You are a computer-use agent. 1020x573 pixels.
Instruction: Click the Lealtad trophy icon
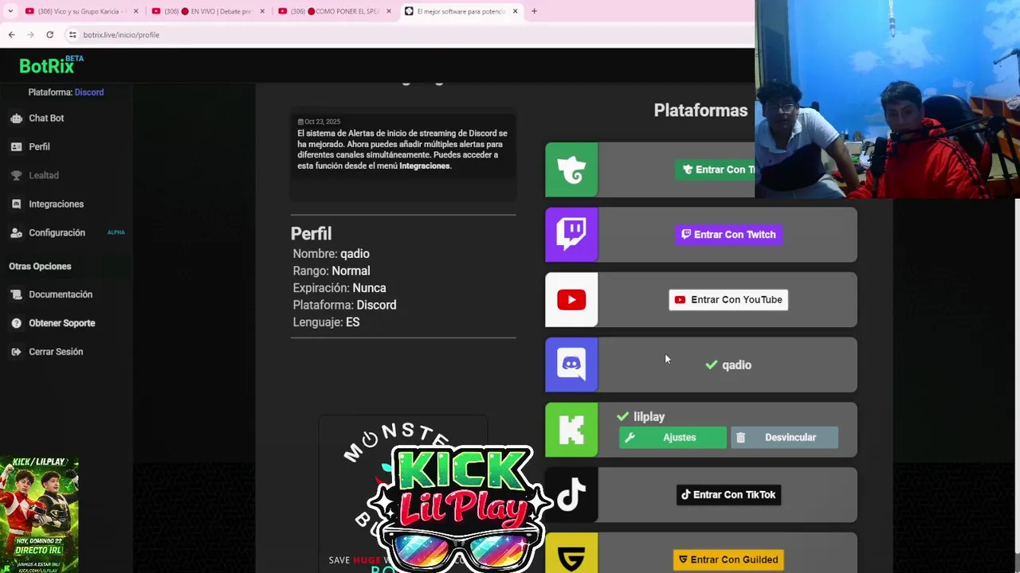coord(16,175)
